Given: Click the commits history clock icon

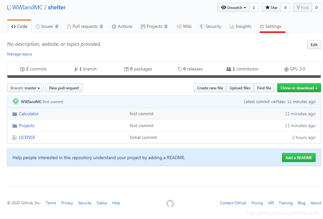Looking at the screenshot, I should coord(22,69).
